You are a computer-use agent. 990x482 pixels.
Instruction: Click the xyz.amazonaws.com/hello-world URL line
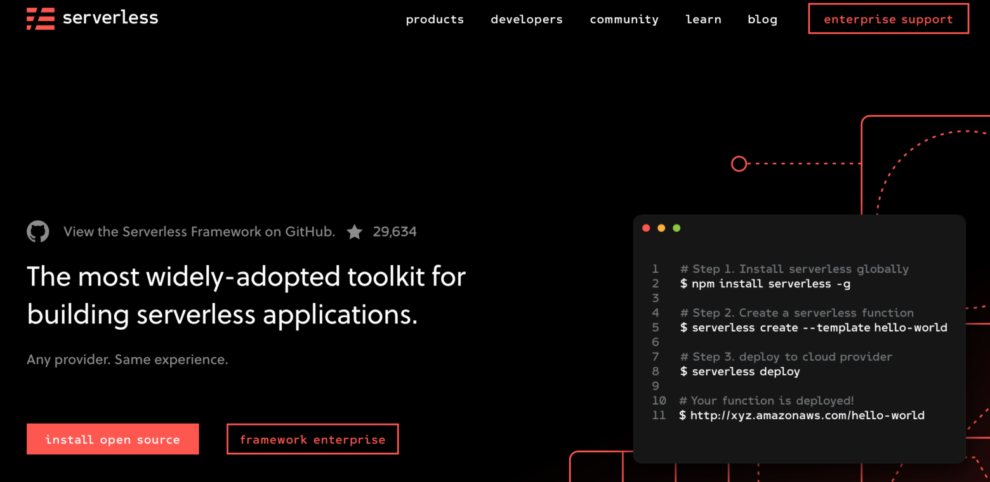point(802,415)
